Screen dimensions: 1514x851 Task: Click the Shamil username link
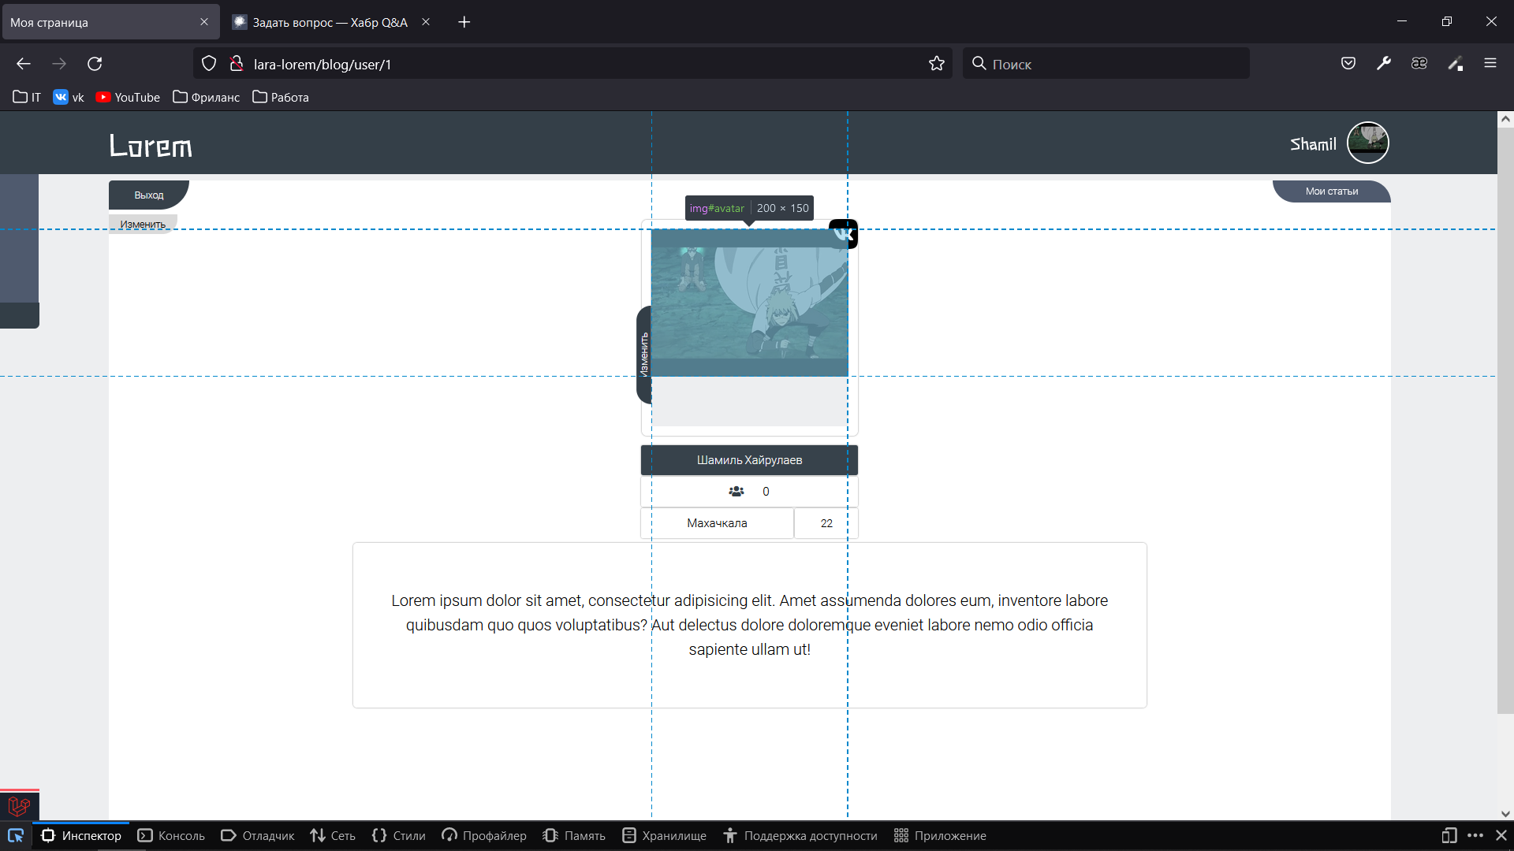(1313, 144)
